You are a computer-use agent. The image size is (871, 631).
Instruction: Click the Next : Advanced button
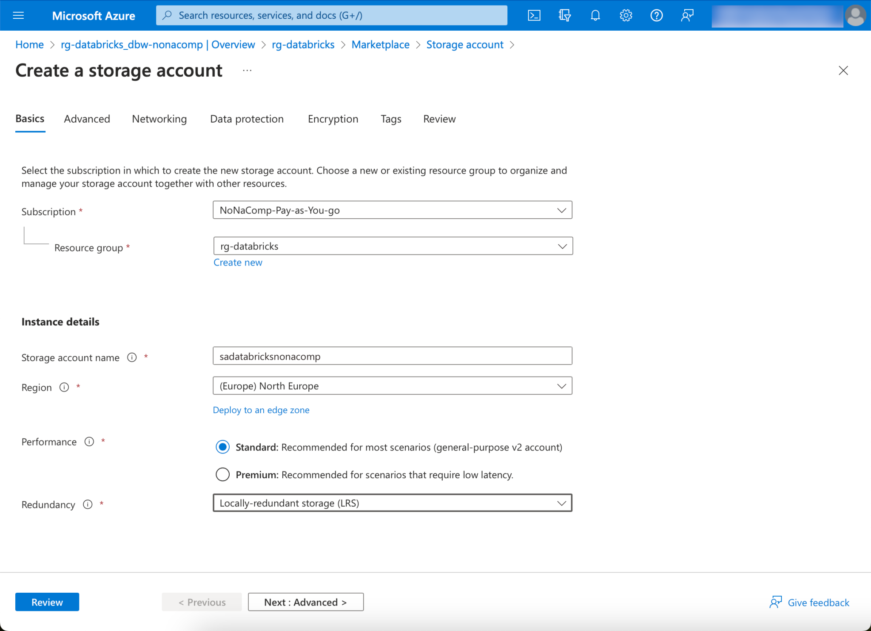tap(305, 602)
